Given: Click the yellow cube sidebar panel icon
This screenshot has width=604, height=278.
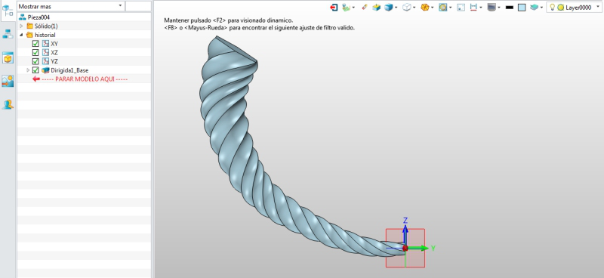Looking at the screenshot, I should 8,58.
